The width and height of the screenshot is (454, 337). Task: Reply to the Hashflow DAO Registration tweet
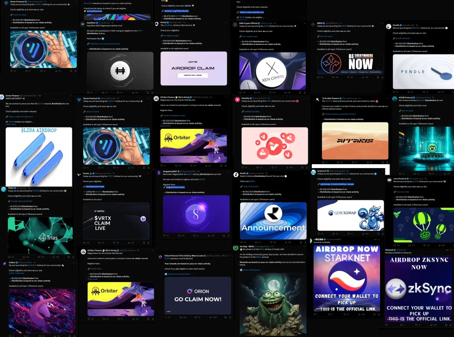[88, 92]
